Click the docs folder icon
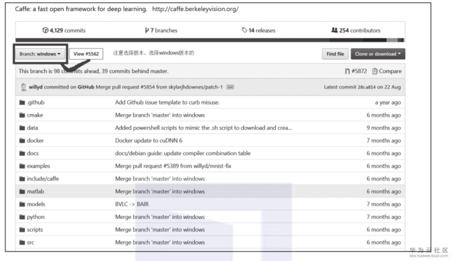 [x=22, y=153]
